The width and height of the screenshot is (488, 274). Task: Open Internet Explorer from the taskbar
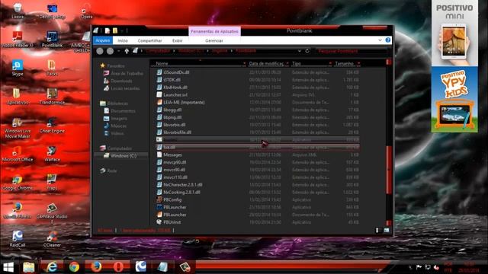52,267
